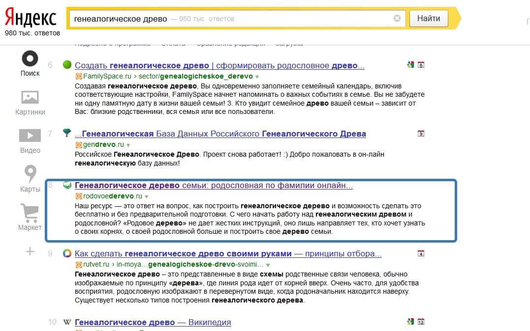This screenshot has width=530, height=331.
Task: Click the FamilySpace.ru green URL
Action: tap(107, 76)
